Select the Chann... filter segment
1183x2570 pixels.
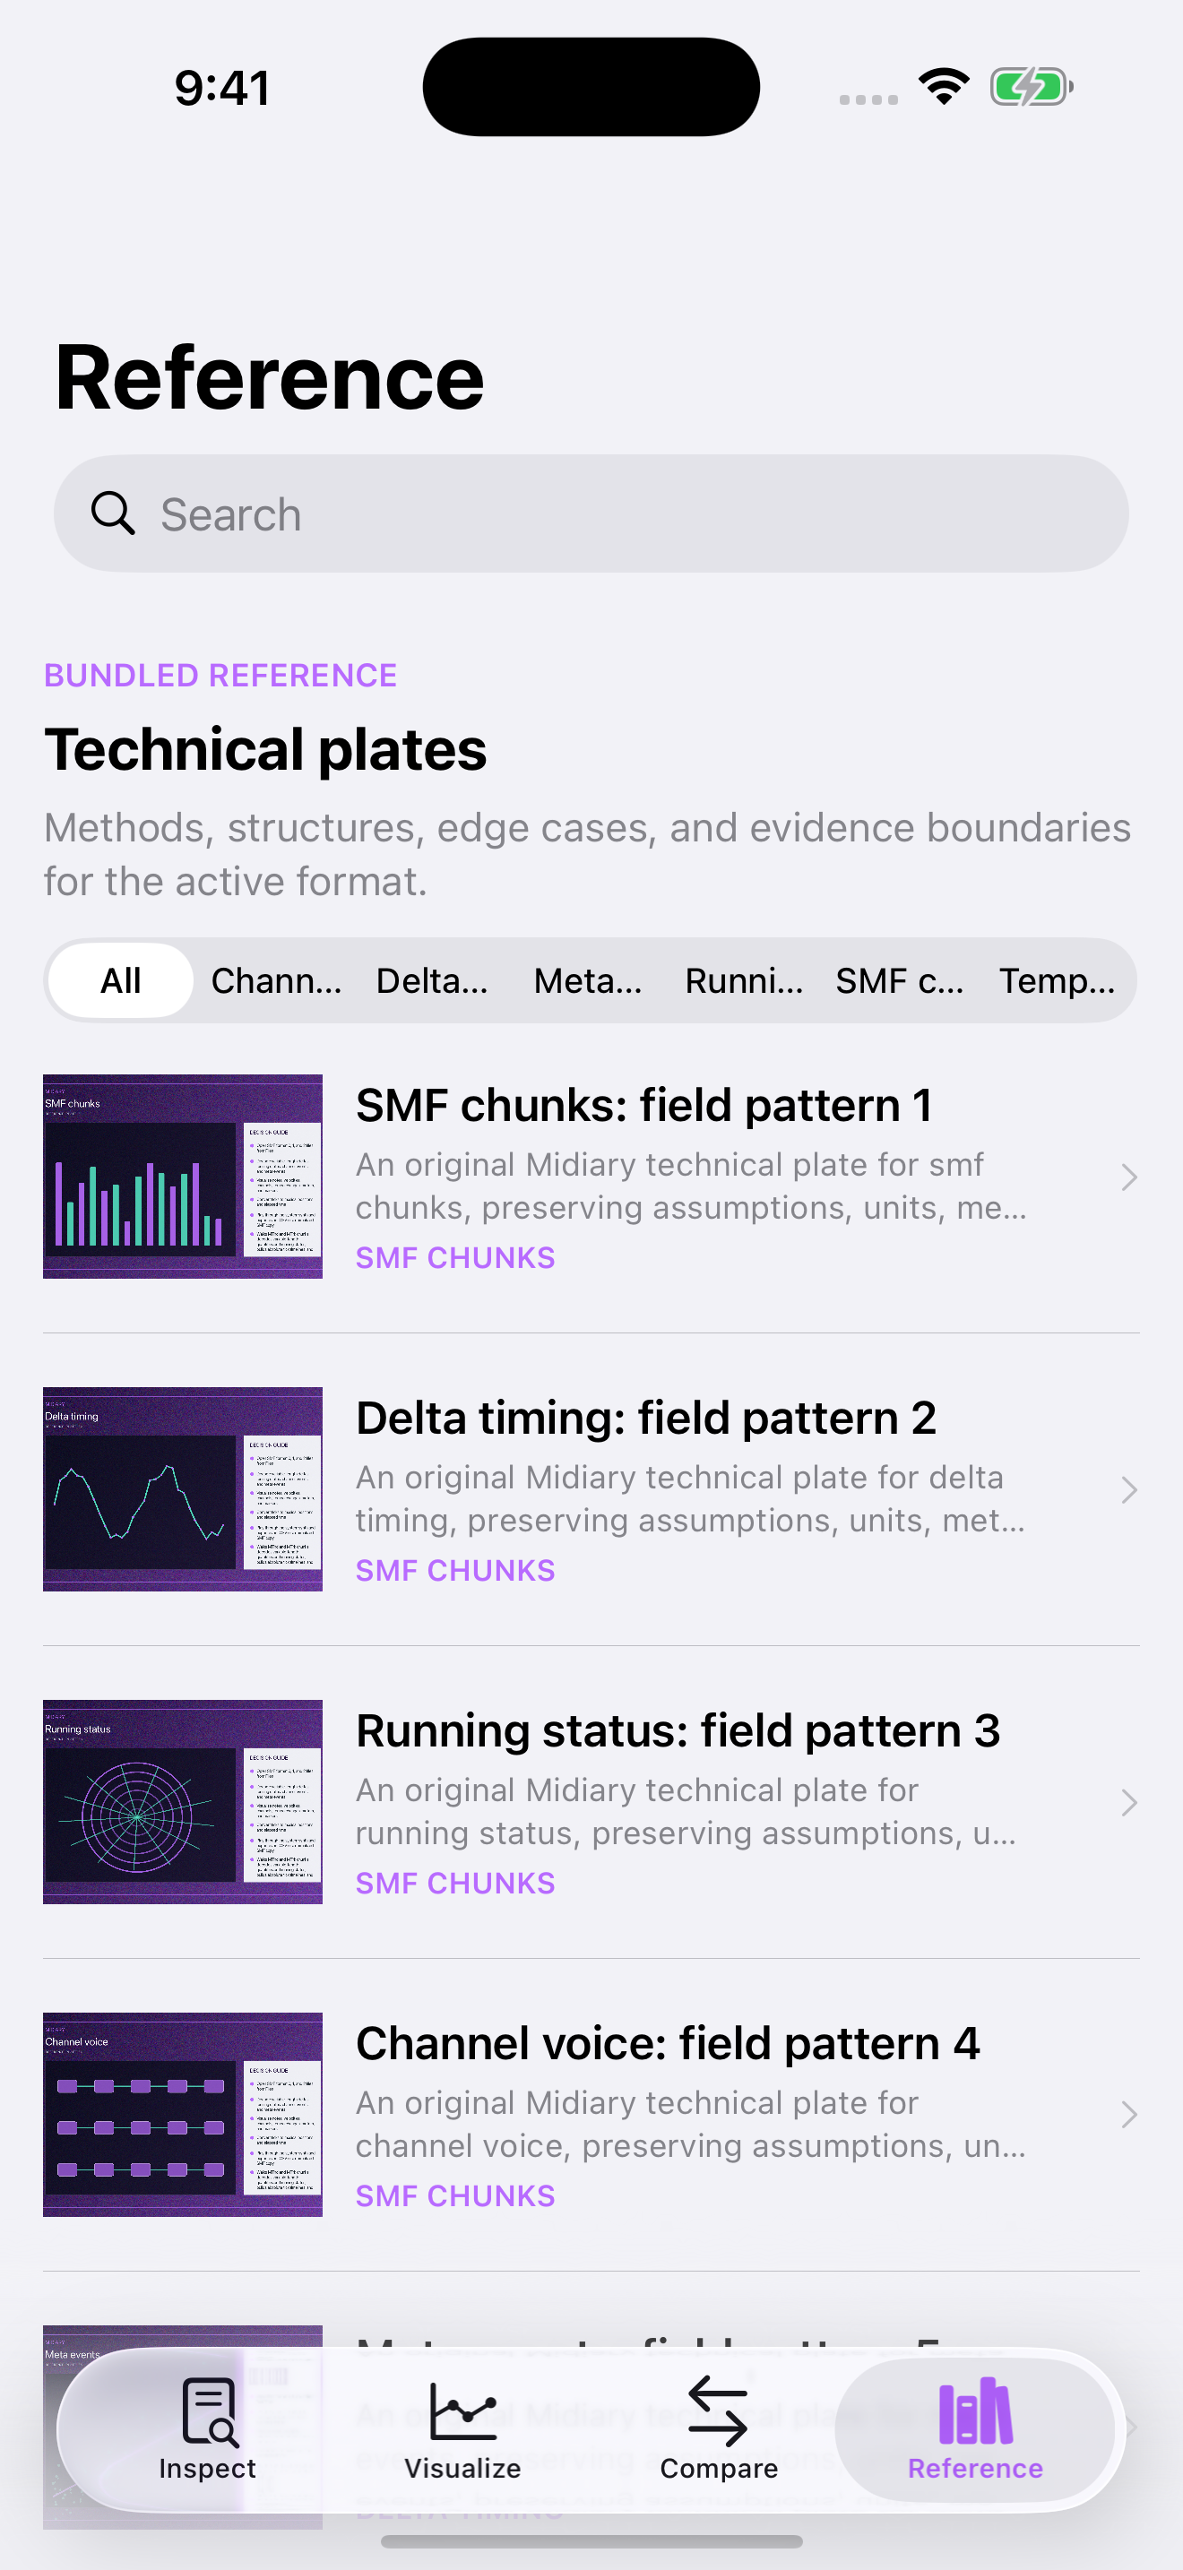pos(276,980)
